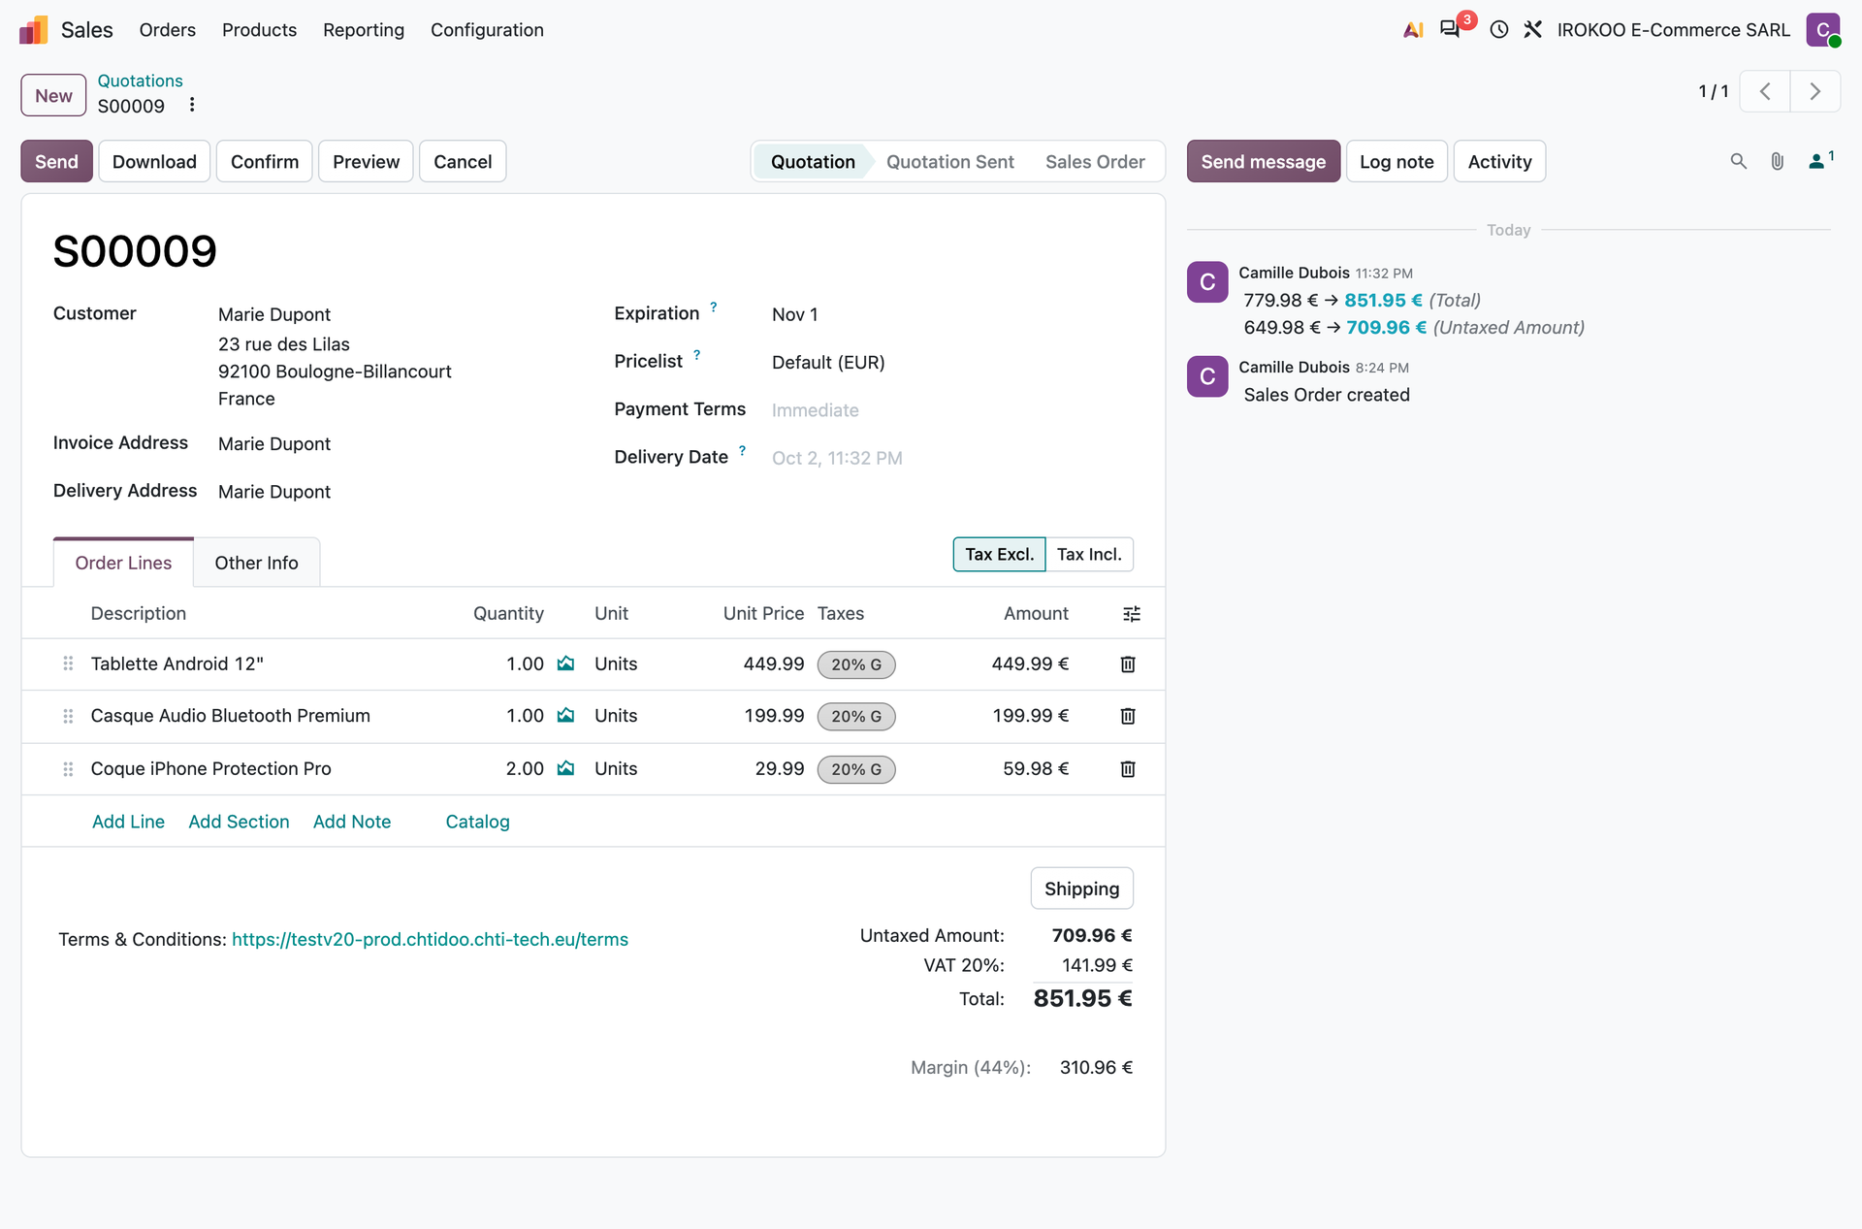Delete the Casque Audio Bluetooth Premium line
The image size is (1862, 1229).
pos(1128,716)
